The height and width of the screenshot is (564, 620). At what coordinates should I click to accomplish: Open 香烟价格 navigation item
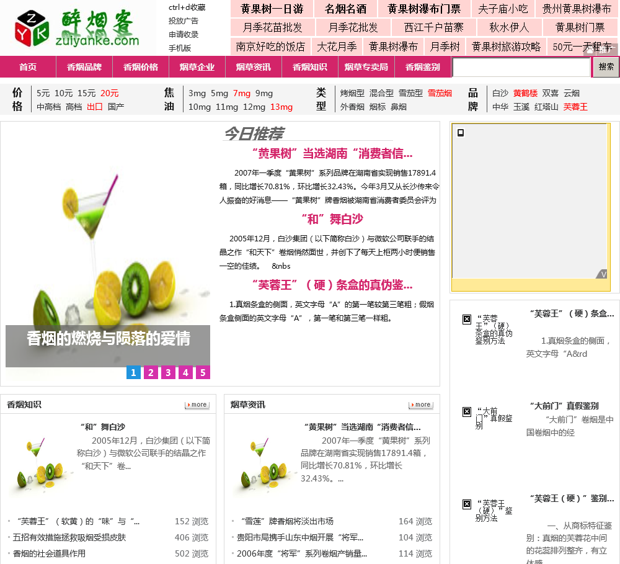tap(141, 67)
